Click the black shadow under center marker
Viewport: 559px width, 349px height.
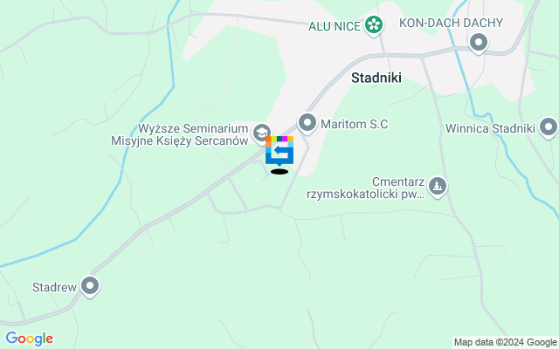click(x=279, y=172)
